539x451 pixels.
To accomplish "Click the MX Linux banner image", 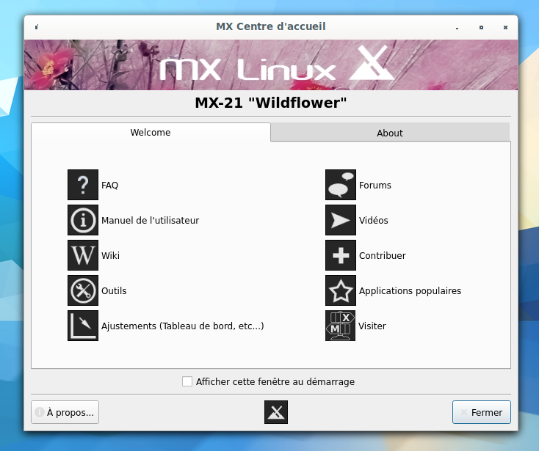I will click(270, 65).
